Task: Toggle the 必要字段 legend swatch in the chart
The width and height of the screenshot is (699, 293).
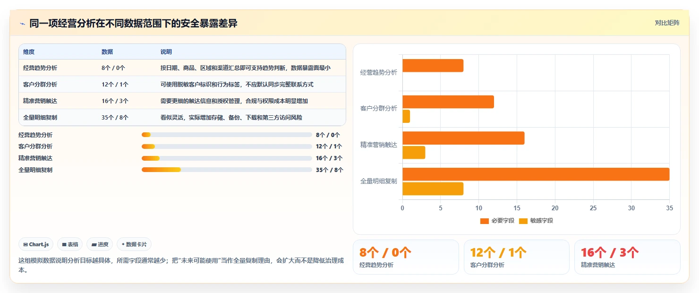Action: point(484,221)
